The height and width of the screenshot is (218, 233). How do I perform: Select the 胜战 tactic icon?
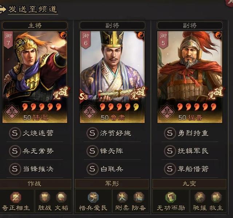point(44,197)
